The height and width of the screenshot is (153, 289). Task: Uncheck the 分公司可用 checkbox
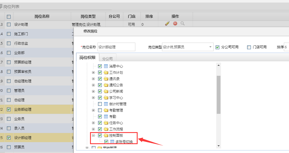click(217, 47)
